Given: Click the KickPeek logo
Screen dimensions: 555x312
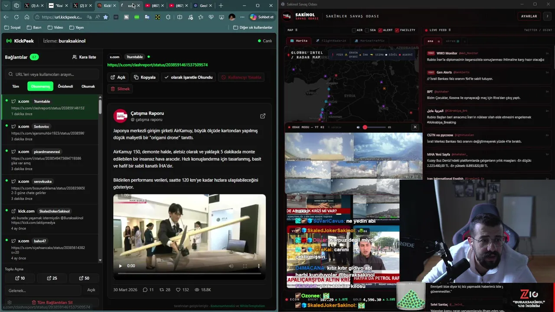Looking at the screenshot, I should (20, 41).
